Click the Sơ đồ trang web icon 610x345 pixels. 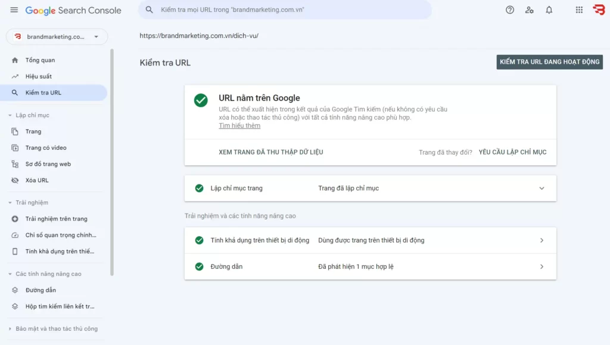(15, 164)
